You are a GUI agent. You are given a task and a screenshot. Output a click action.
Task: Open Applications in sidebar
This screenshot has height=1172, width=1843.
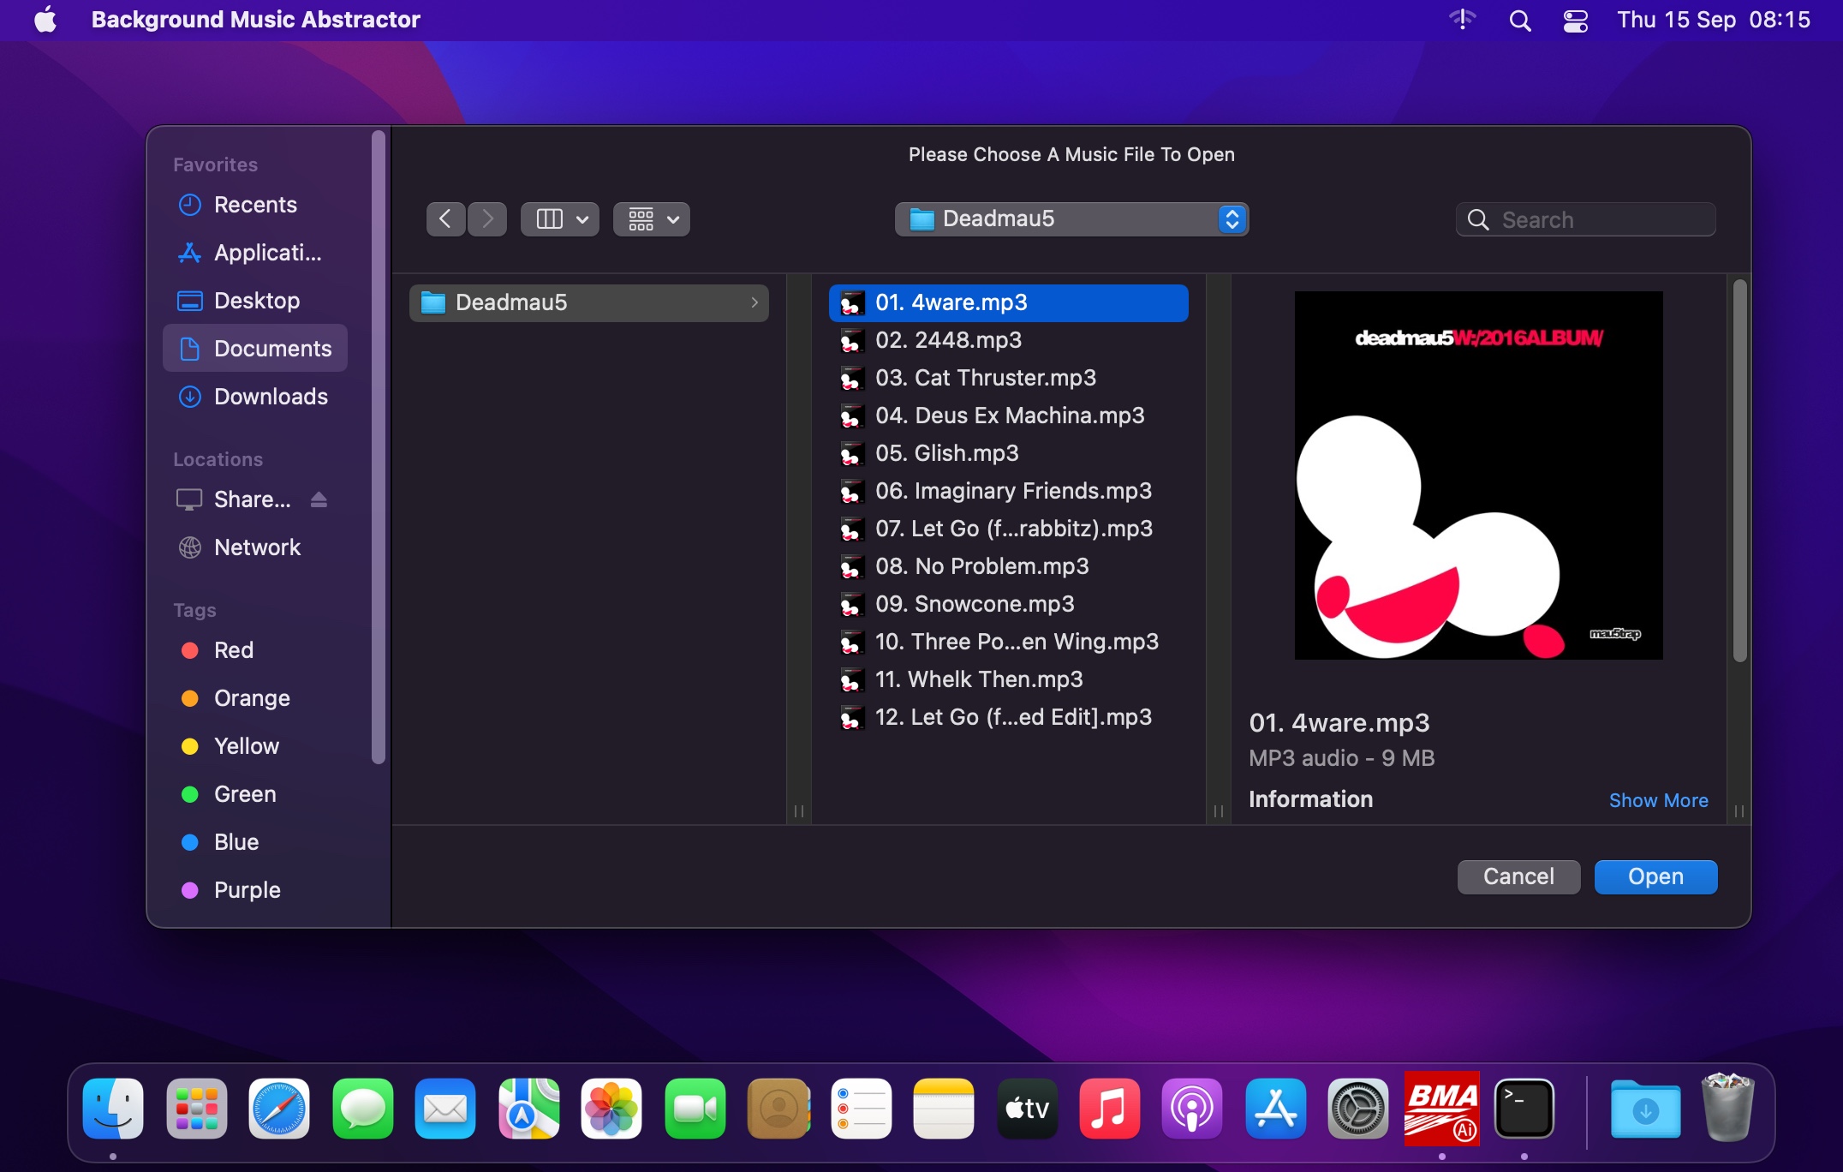pyautogui.click(x=254, y=253)
